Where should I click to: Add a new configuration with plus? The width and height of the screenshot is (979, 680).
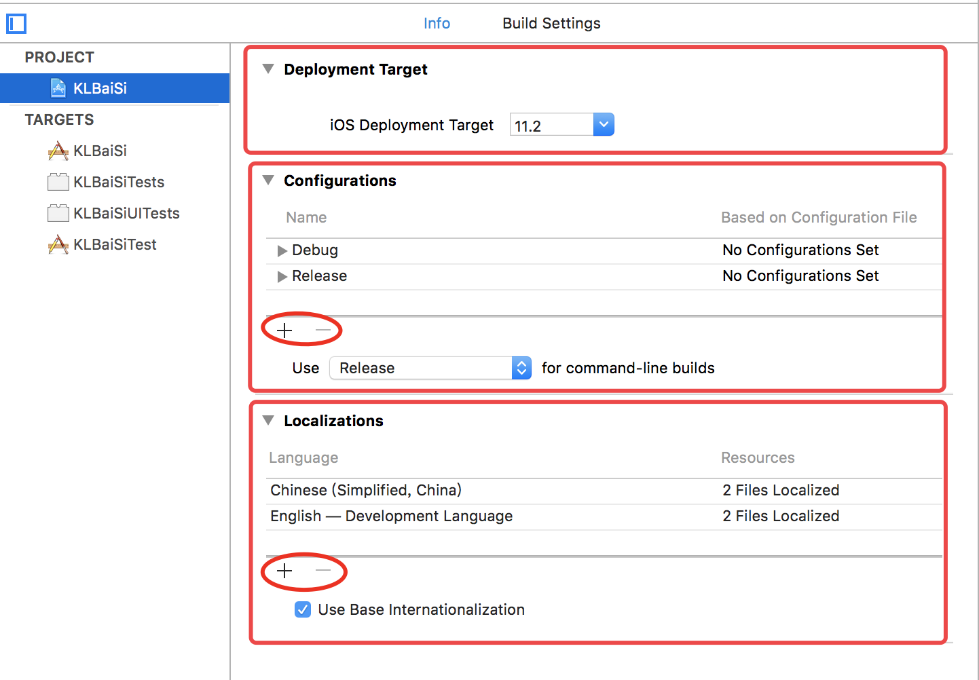(x=284, y=330)
